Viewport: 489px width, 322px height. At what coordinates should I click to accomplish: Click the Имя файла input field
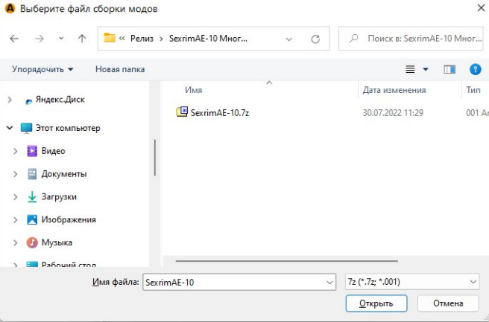click(x=233, y=282)
